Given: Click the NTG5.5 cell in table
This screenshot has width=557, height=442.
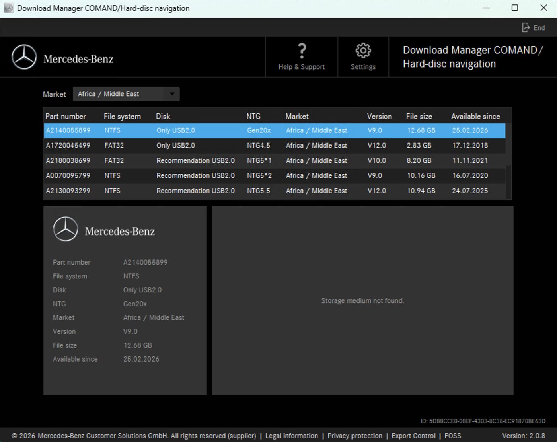Looking at the screenshot, I should pyautogui.click(x=258, y=191).
